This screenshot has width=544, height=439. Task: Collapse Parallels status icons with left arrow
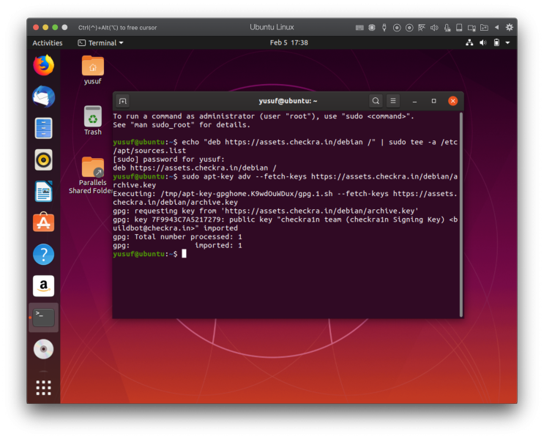point(497,27)
